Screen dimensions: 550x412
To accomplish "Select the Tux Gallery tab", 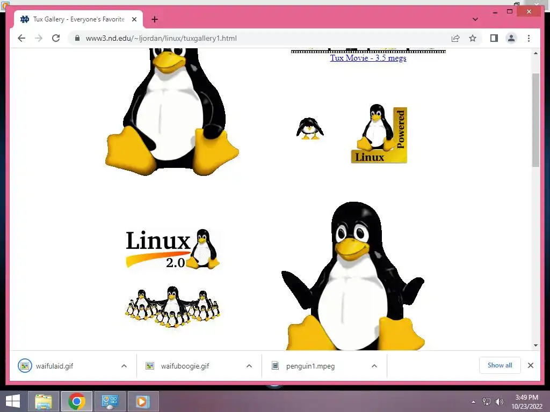I will coord(78,19).
